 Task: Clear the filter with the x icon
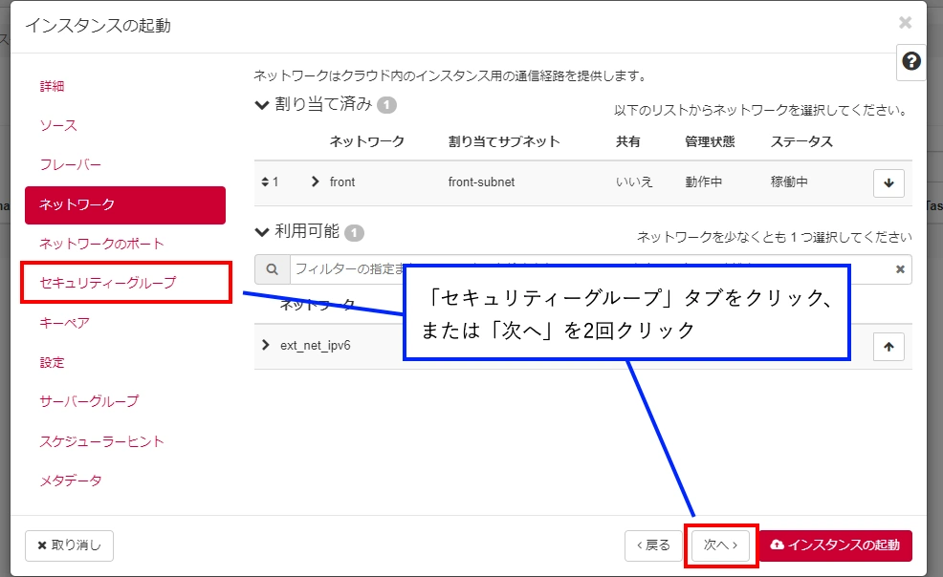point(900,270)
